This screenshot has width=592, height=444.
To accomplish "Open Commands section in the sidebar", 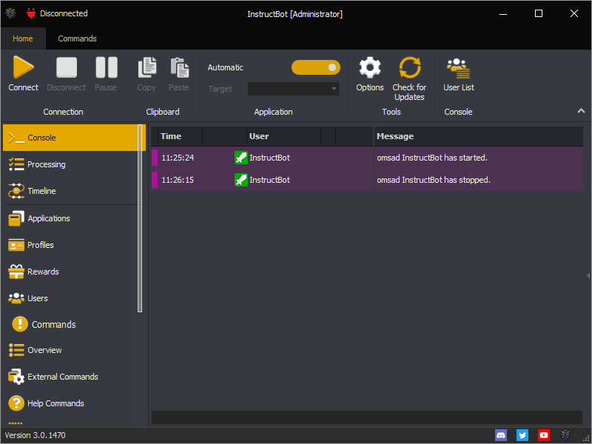I will pyautogui.click(x=70, y=324).
